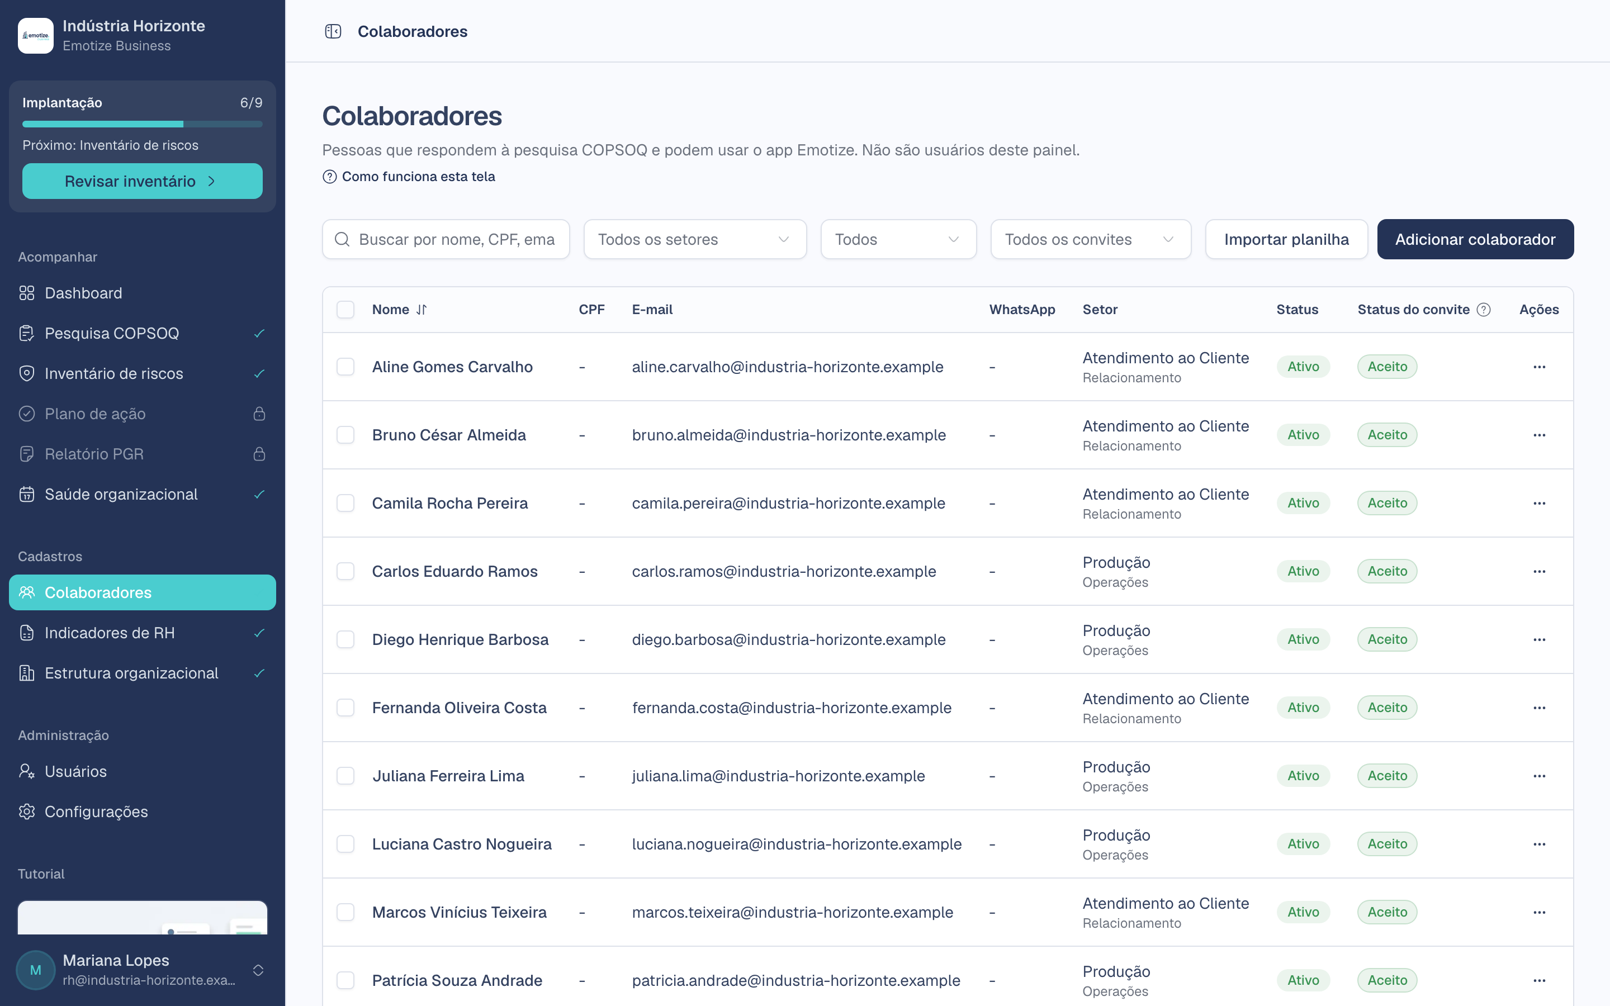Open actions menu for Fernanda Oliveira Costa
The width and height of the screenshot is (1610, 1006).
coord(1539,708)
